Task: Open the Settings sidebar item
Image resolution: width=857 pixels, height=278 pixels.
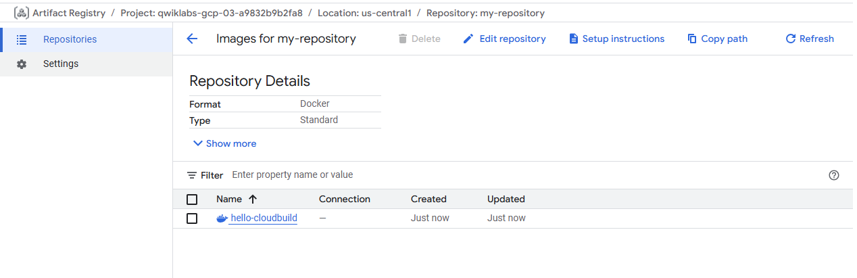Action: [x=61, y=64]
